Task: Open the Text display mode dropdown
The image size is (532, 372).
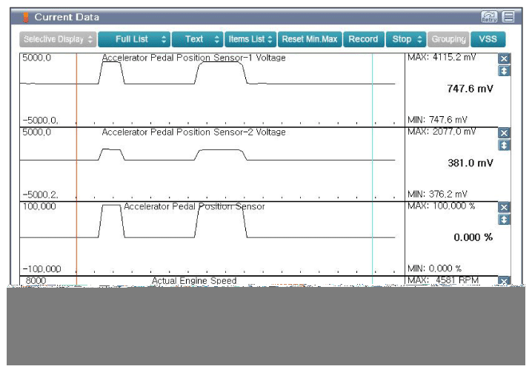Action: click(x=198, y=39)
